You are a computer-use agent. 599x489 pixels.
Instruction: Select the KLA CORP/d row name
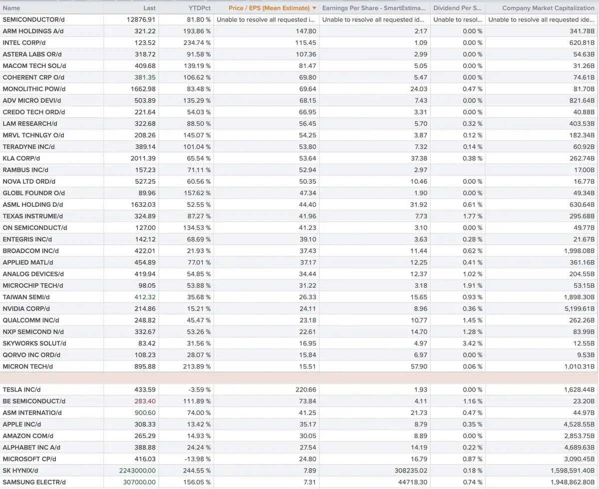[x=21, y=158]
